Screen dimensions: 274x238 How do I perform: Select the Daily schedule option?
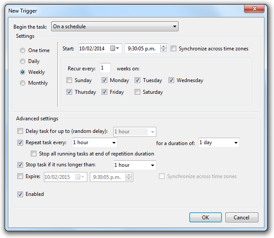(23, 61)
